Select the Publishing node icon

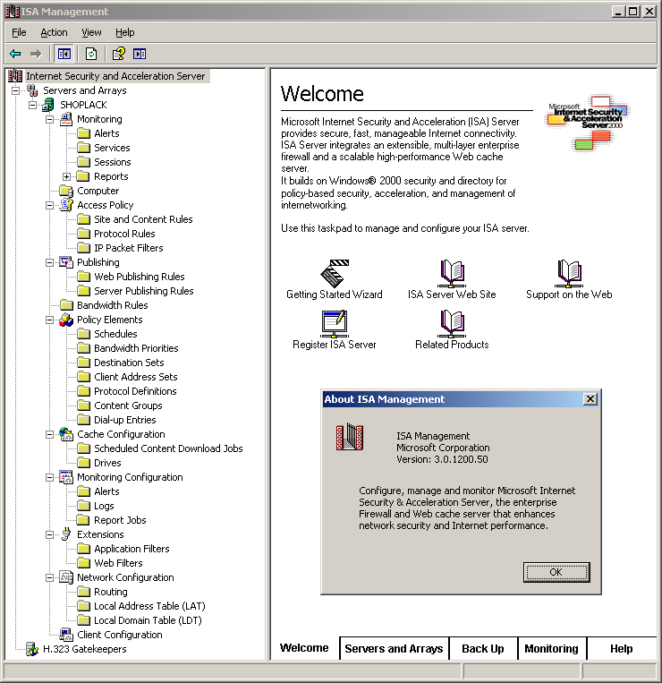[65, 262]
